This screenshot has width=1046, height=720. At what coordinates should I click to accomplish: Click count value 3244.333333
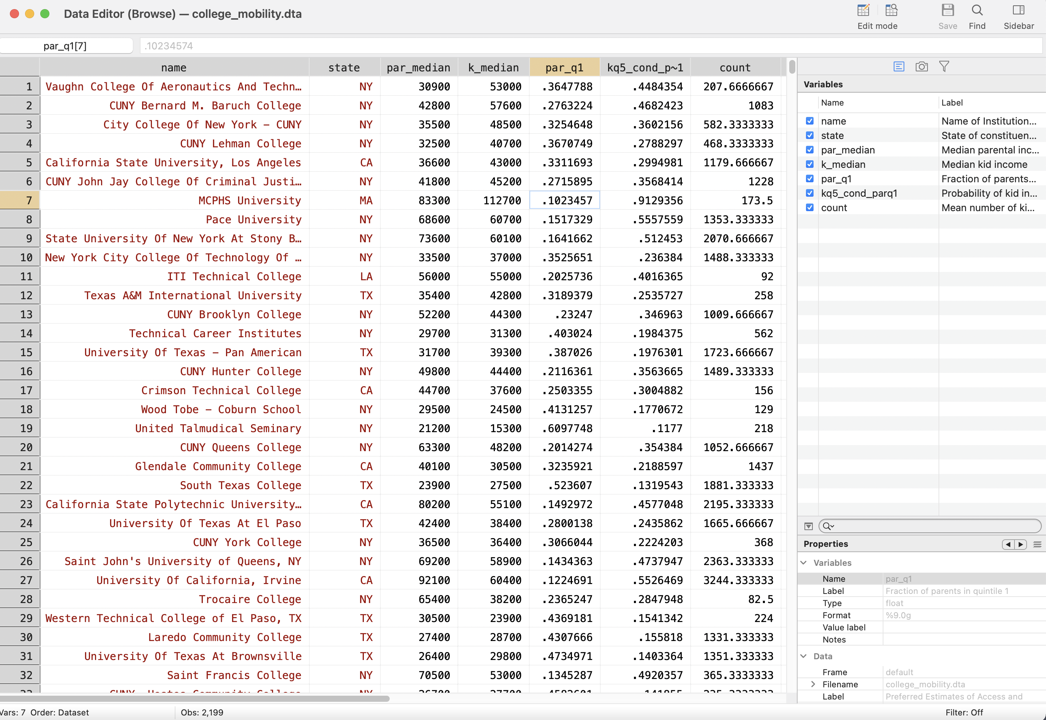(x=736, y=580)
